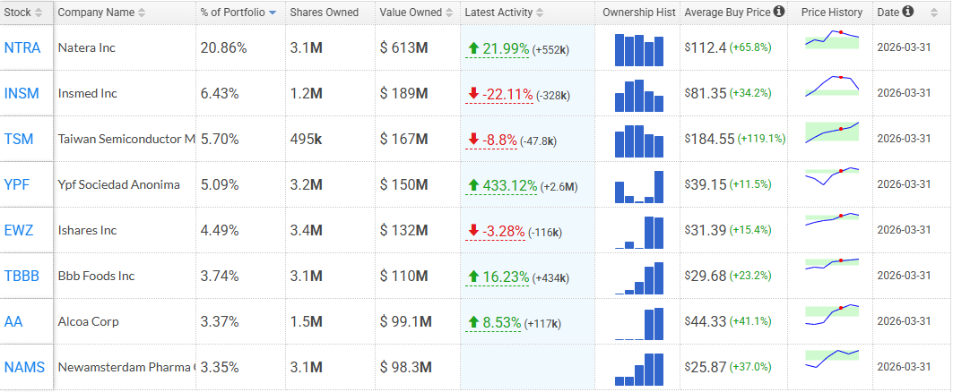Click the 21.99% activity value
Screen dimensions: 953x392
click(506, 49)
